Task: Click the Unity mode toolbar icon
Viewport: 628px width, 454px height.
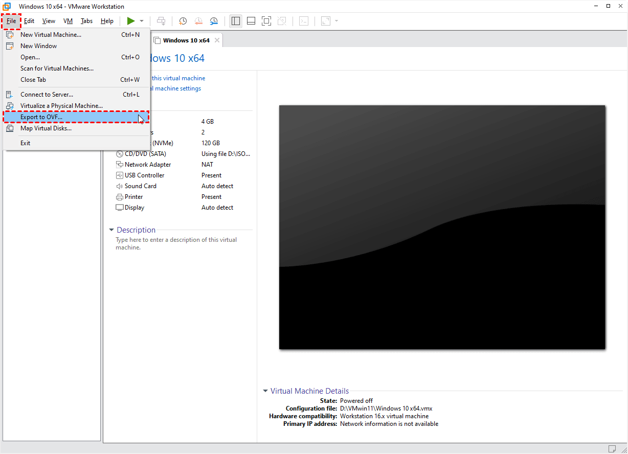Action: tap(281, 21)
